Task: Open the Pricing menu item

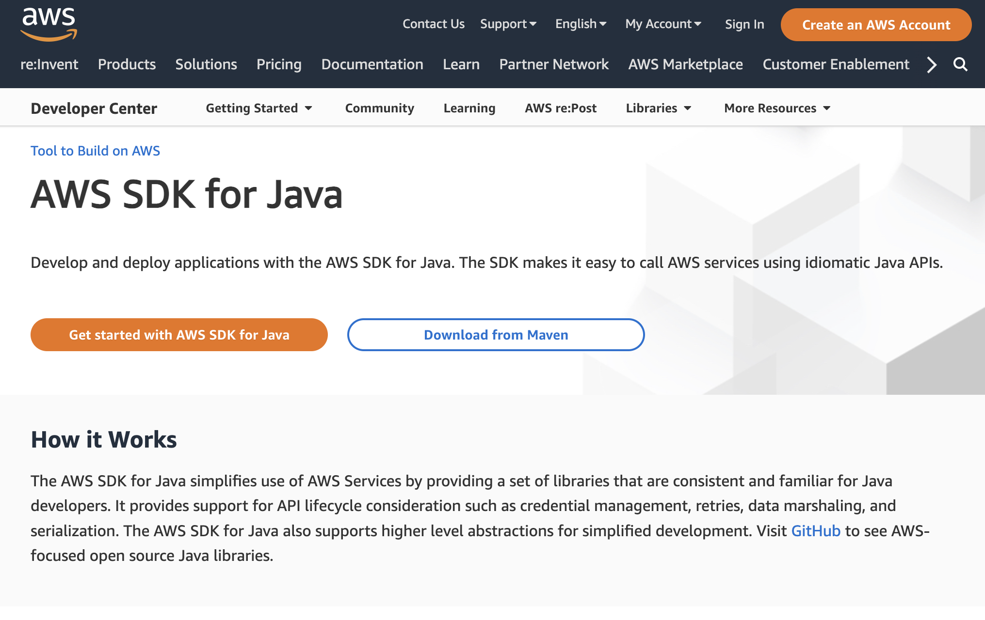Action: point(279,64)
